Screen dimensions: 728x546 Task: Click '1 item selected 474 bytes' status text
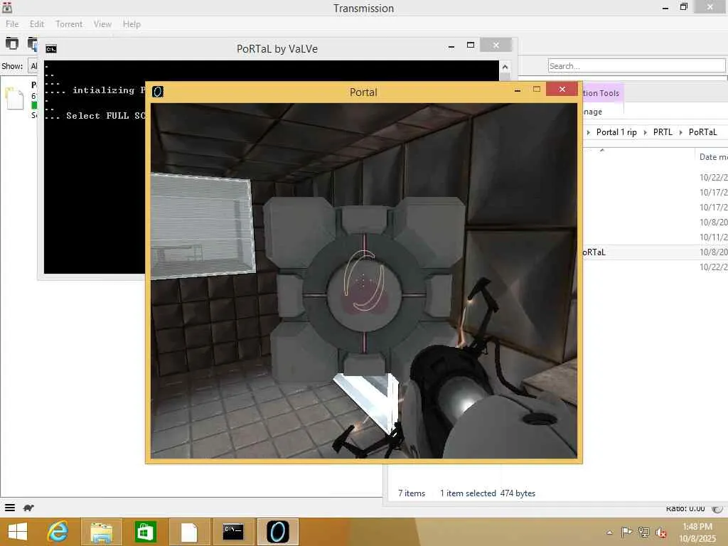[488, 493]
